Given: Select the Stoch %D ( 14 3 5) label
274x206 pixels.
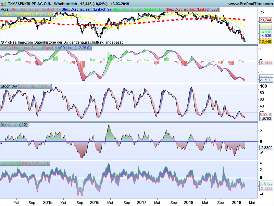Looking at the screenshot, I should pos(35,86).
